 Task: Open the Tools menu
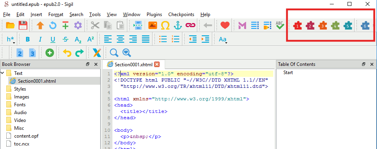pyautogui.click(x=95, y=15)
